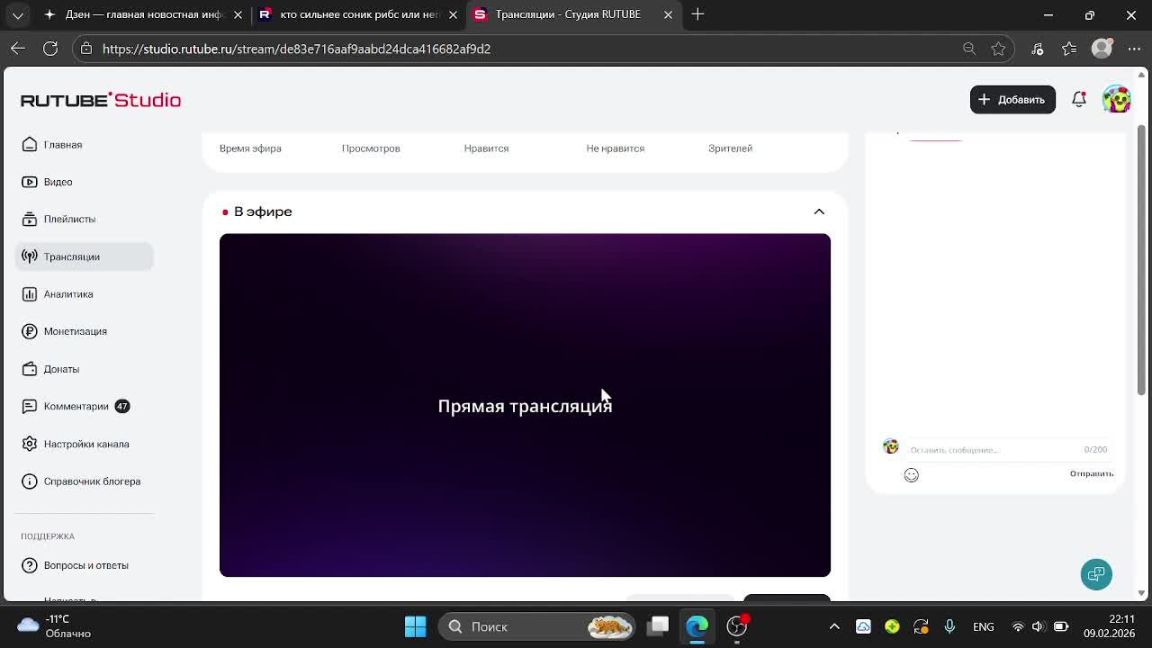The width and height of the screenshot is (1152, 648).
Task: Open the support chat widget button
Action: coord(1096,574)
